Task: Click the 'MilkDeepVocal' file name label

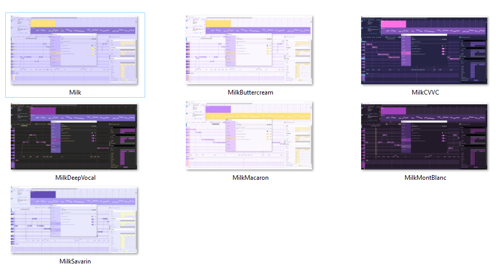Action: tap(75, 178)
